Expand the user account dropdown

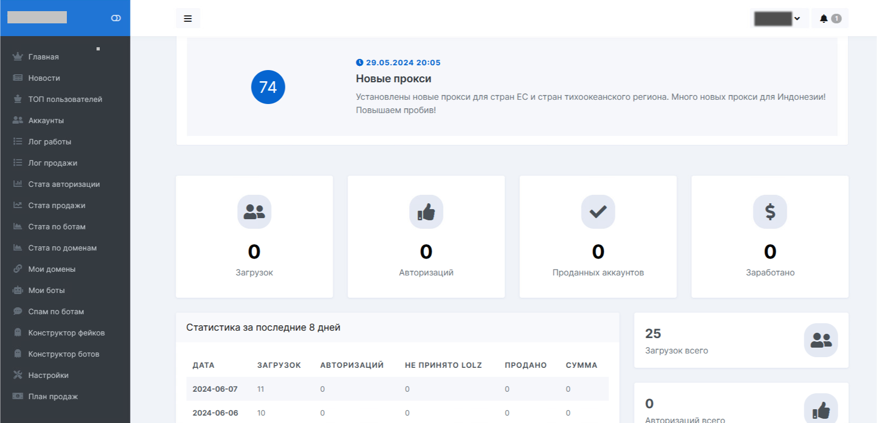(x=780, y=19)
